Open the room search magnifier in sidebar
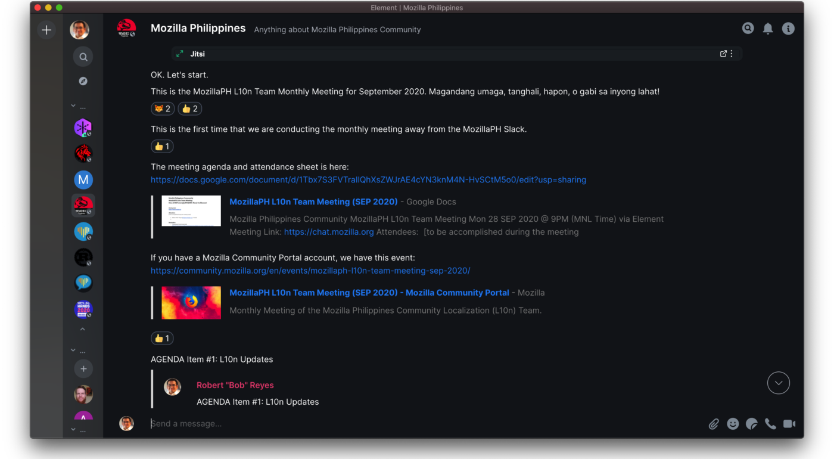This screenshot has height=459, width=834. [83, 57]
